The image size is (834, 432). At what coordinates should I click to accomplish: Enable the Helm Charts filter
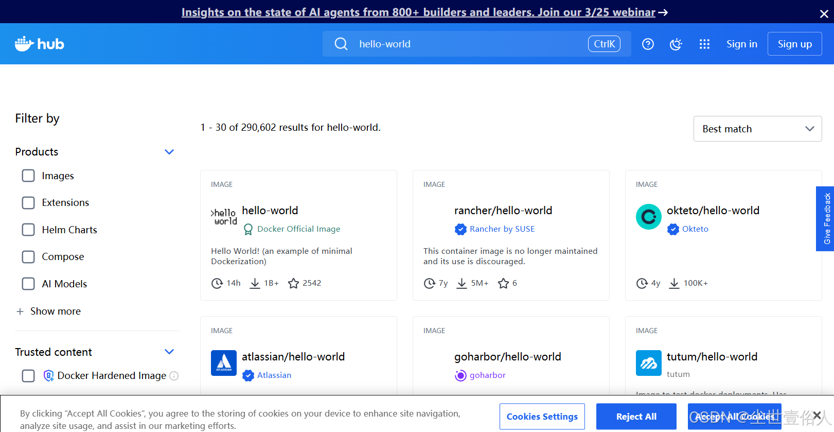28,230
